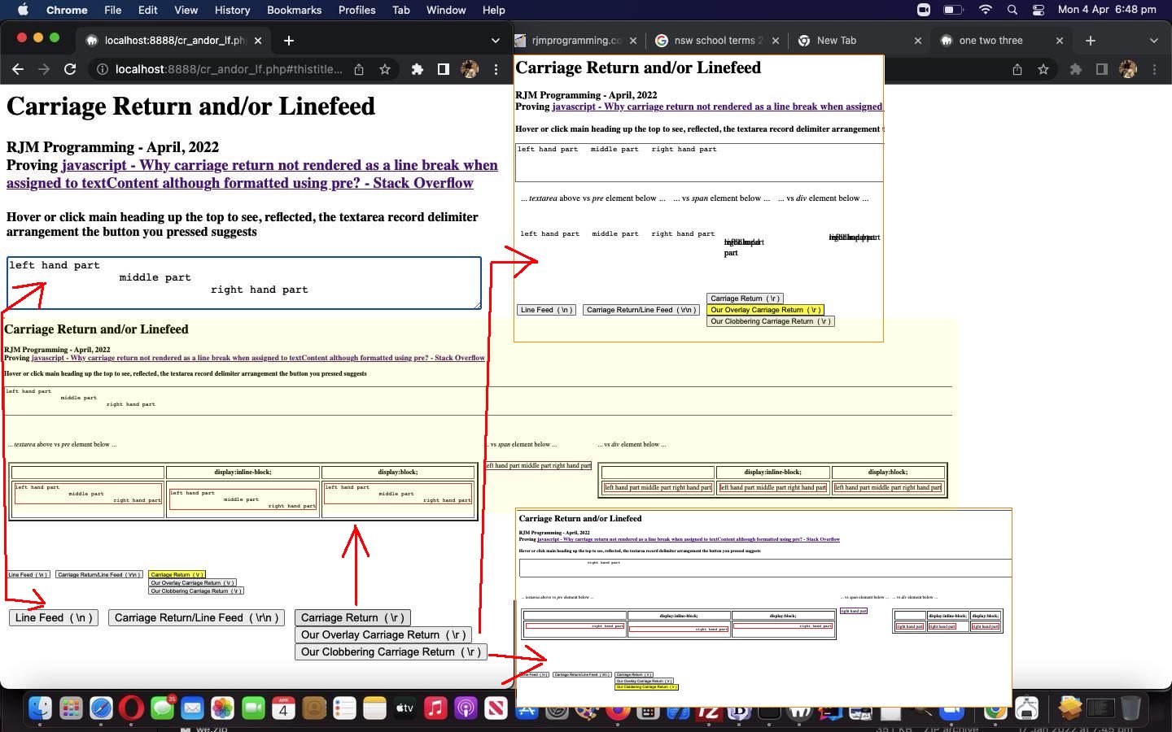1172x732 pixels.
Task: Click the share icon in the address bar
Action: pos(358,69)
